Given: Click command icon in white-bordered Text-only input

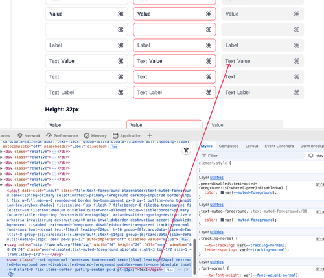Looking at the screenshot, I should tap(121, 76).
